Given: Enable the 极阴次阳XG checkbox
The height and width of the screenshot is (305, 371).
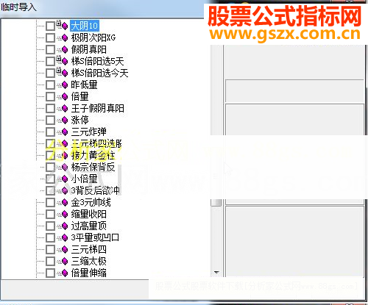Looking at the screenshot, I should (x=50, y=37).
